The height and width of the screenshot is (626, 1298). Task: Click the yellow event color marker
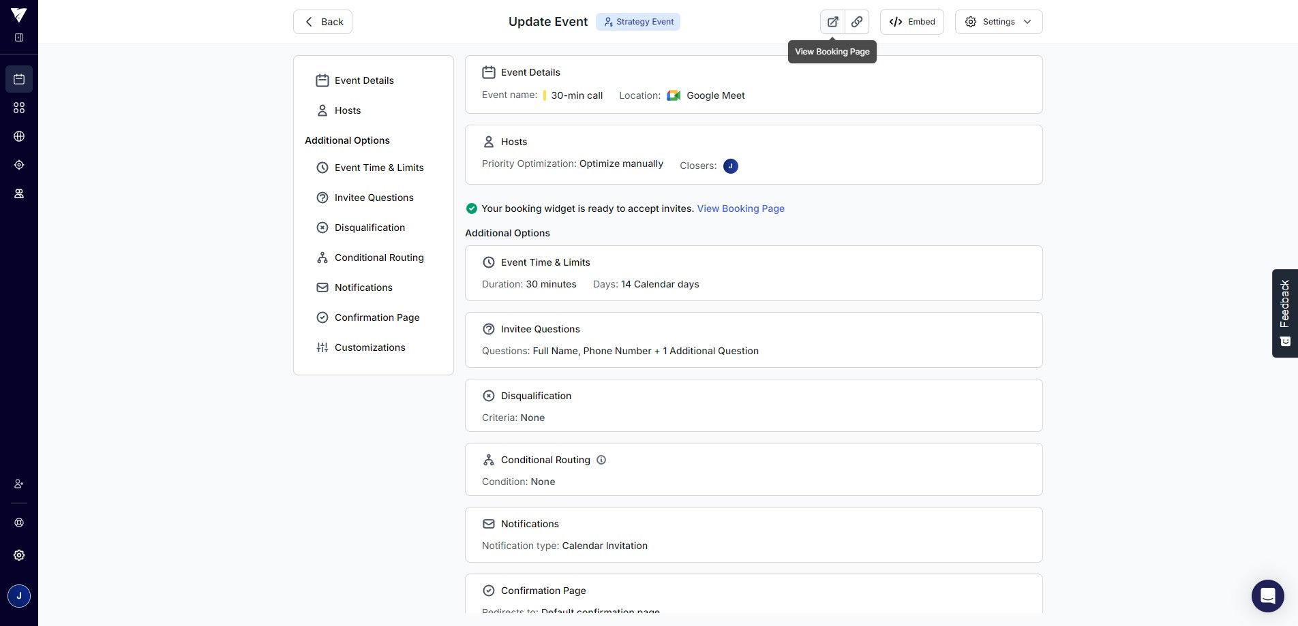pos(545,95)
